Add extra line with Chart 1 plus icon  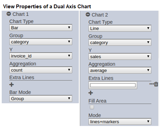(x=11, y=85)
